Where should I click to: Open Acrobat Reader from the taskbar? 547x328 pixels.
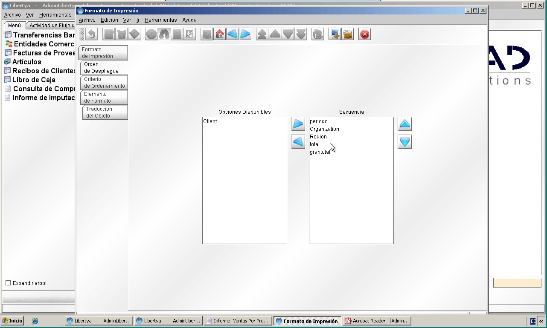[377, 321]
